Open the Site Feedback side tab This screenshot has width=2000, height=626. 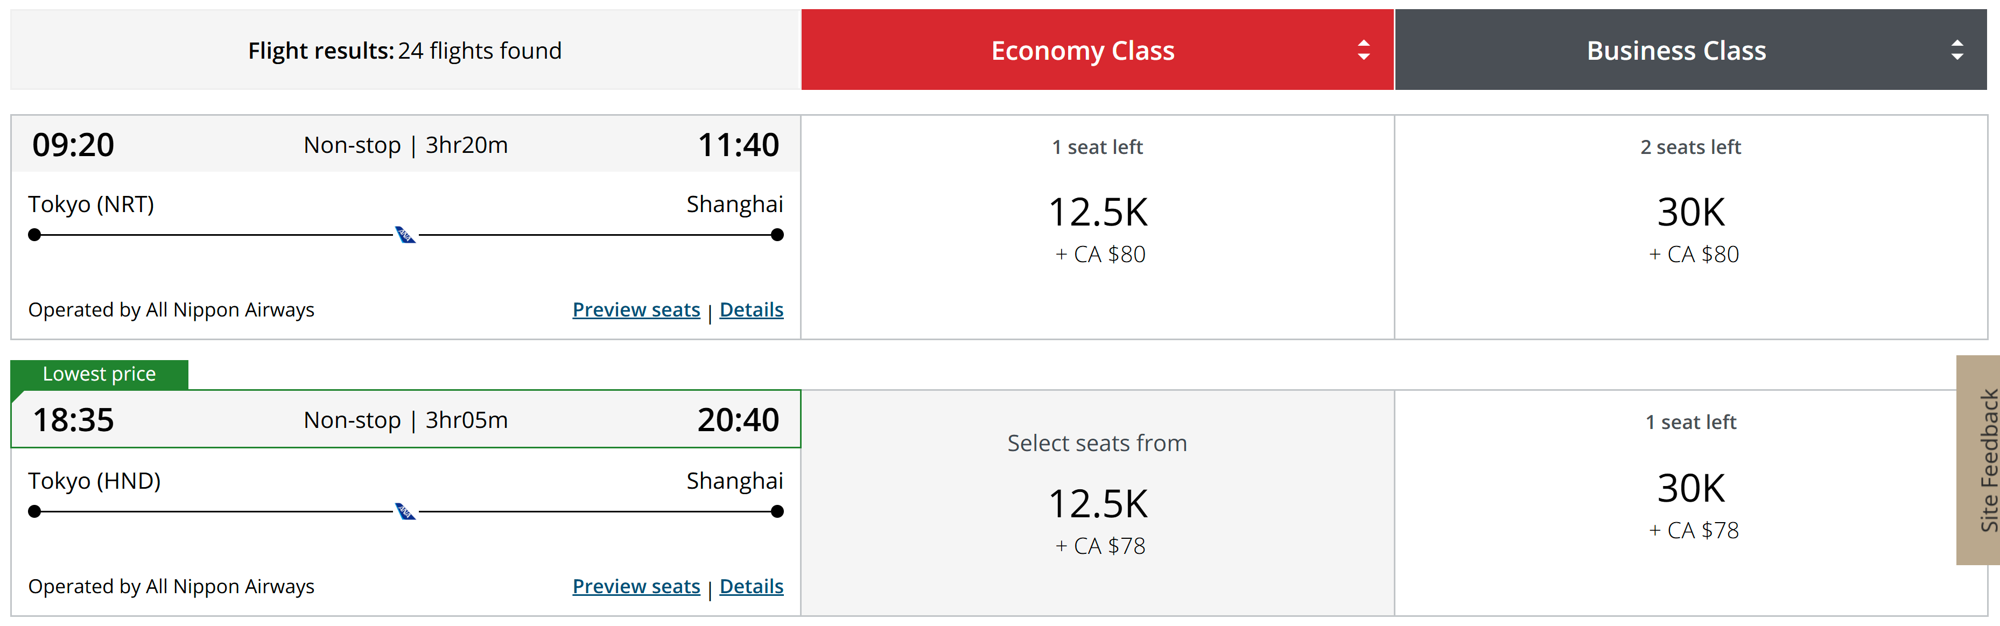pyautogui.click(x=1978, y=460)
